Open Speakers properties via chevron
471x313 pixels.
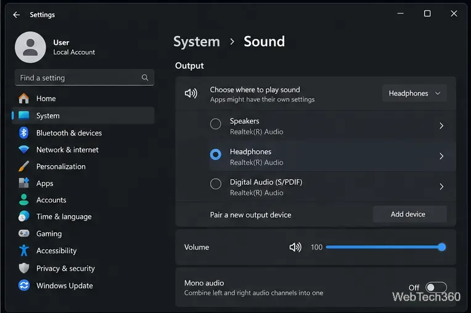click(441, 126)
